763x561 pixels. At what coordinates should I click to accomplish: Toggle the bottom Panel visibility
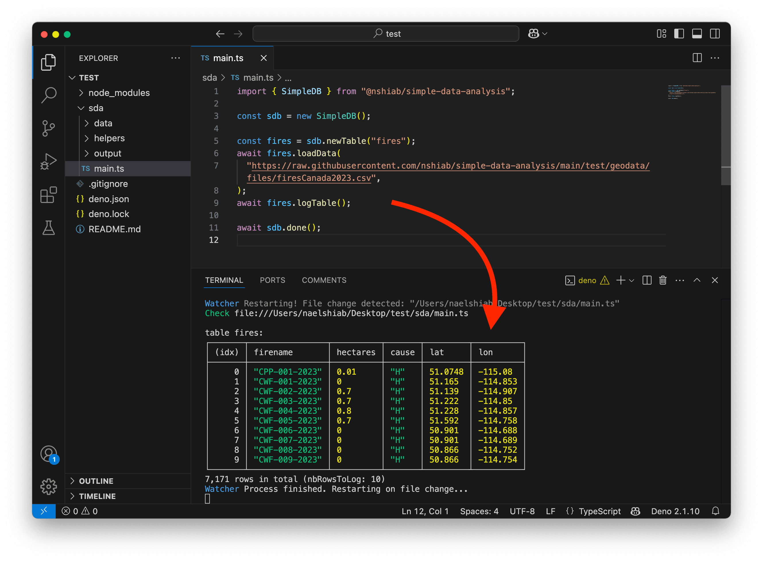(x=697, y=34)
